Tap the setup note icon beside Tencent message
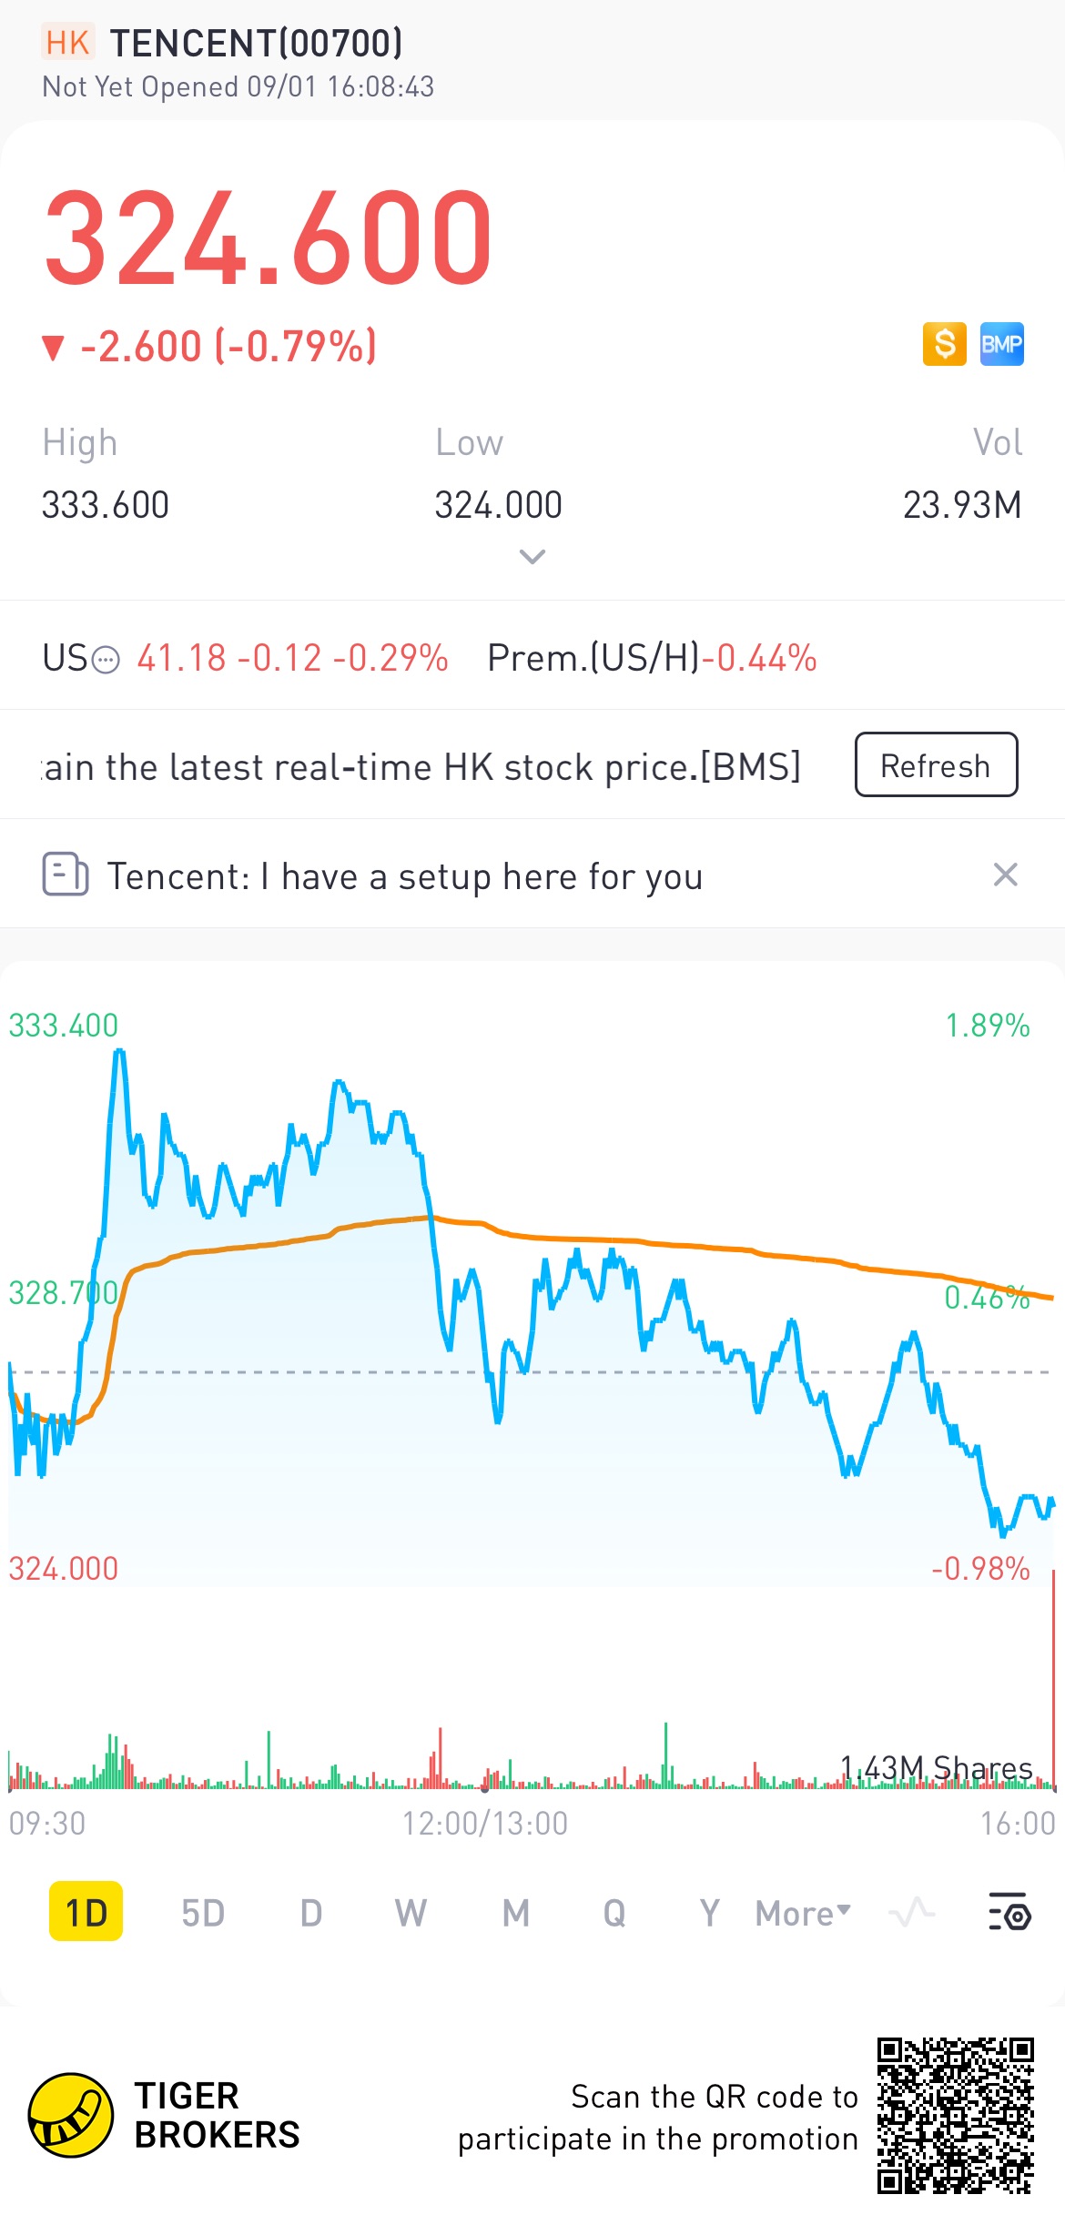Image resolution: width=1065 pixels, height=2225 pixels. pos(65,875)
